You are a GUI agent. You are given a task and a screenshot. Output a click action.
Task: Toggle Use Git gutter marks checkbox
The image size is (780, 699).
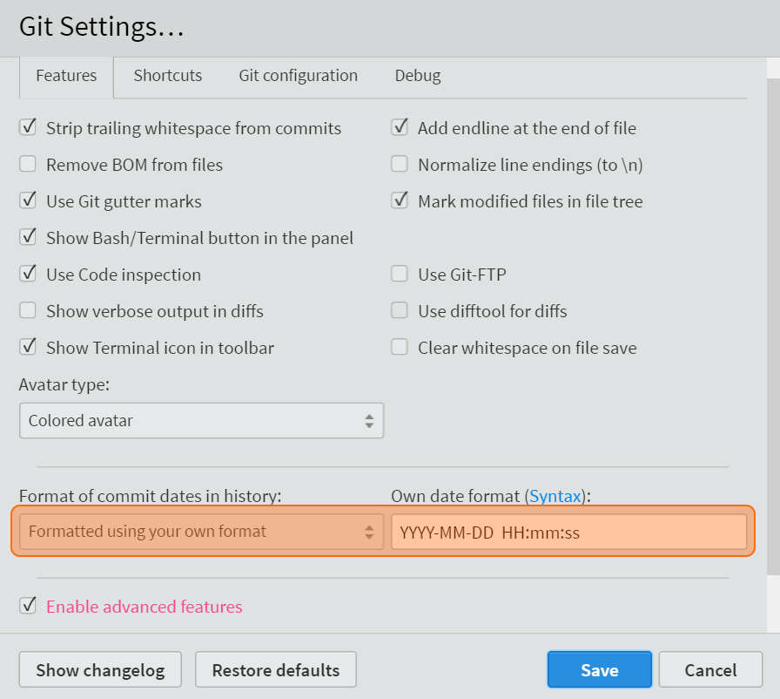(x=28, y=200)
